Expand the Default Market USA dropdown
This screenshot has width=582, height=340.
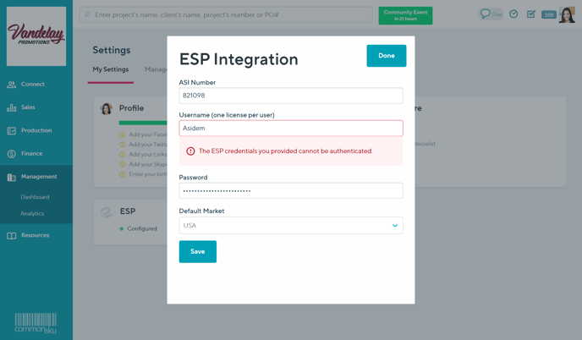pyautogui.click(x=291, y=225)
